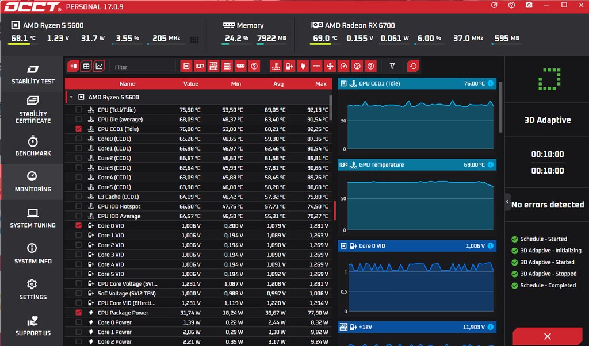Click the red X button at bottom right
This screenshot has width=589, height=346.
click(x=548, y=336)
